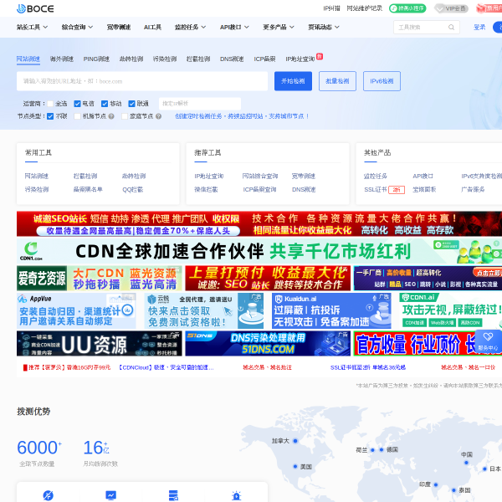The height and width of the screenshot is (502, 502).
Task: Click the red new-user gift badge
Action: [489, 8]
